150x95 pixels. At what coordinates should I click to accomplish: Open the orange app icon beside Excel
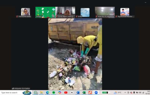(90, 92)
